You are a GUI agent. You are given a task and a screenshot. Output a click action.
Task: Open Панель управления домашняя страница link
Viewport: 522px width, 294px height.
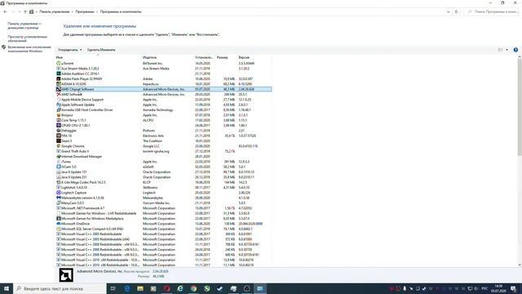click(24, 25)
